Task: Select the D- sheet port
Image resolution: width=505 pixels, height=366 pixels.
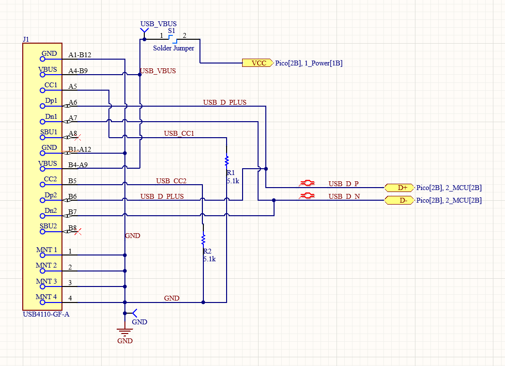Action: (399, 200)
